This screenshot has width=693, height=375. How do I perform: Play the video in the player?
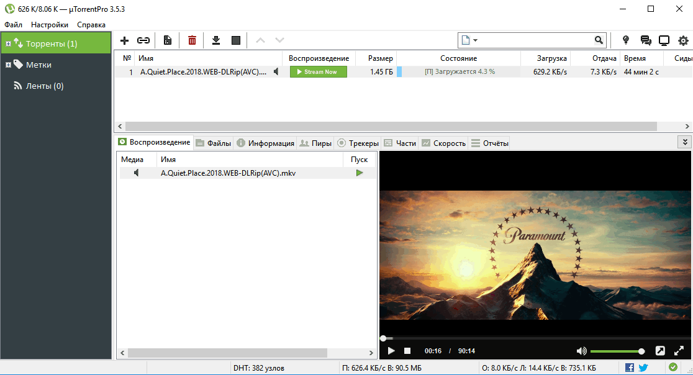coord(391,351)
